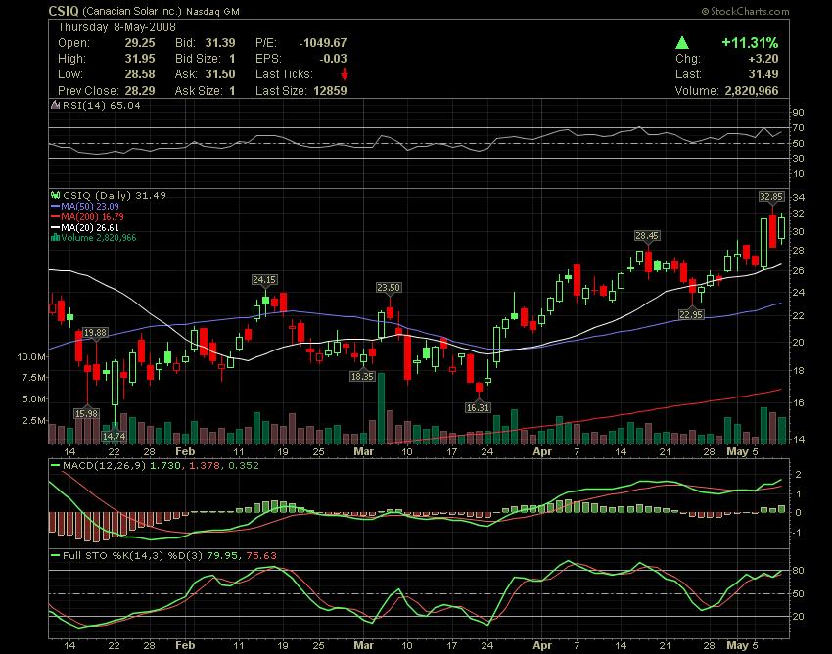Click the company name (Canadian Solar Inc.)
The width and height of the screenshot is (832, 654).
click(x=133, y=11)
